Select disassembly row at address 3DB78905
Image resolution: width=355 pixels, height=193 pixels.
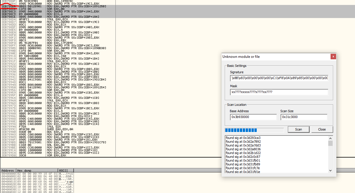tap(58, 48)
